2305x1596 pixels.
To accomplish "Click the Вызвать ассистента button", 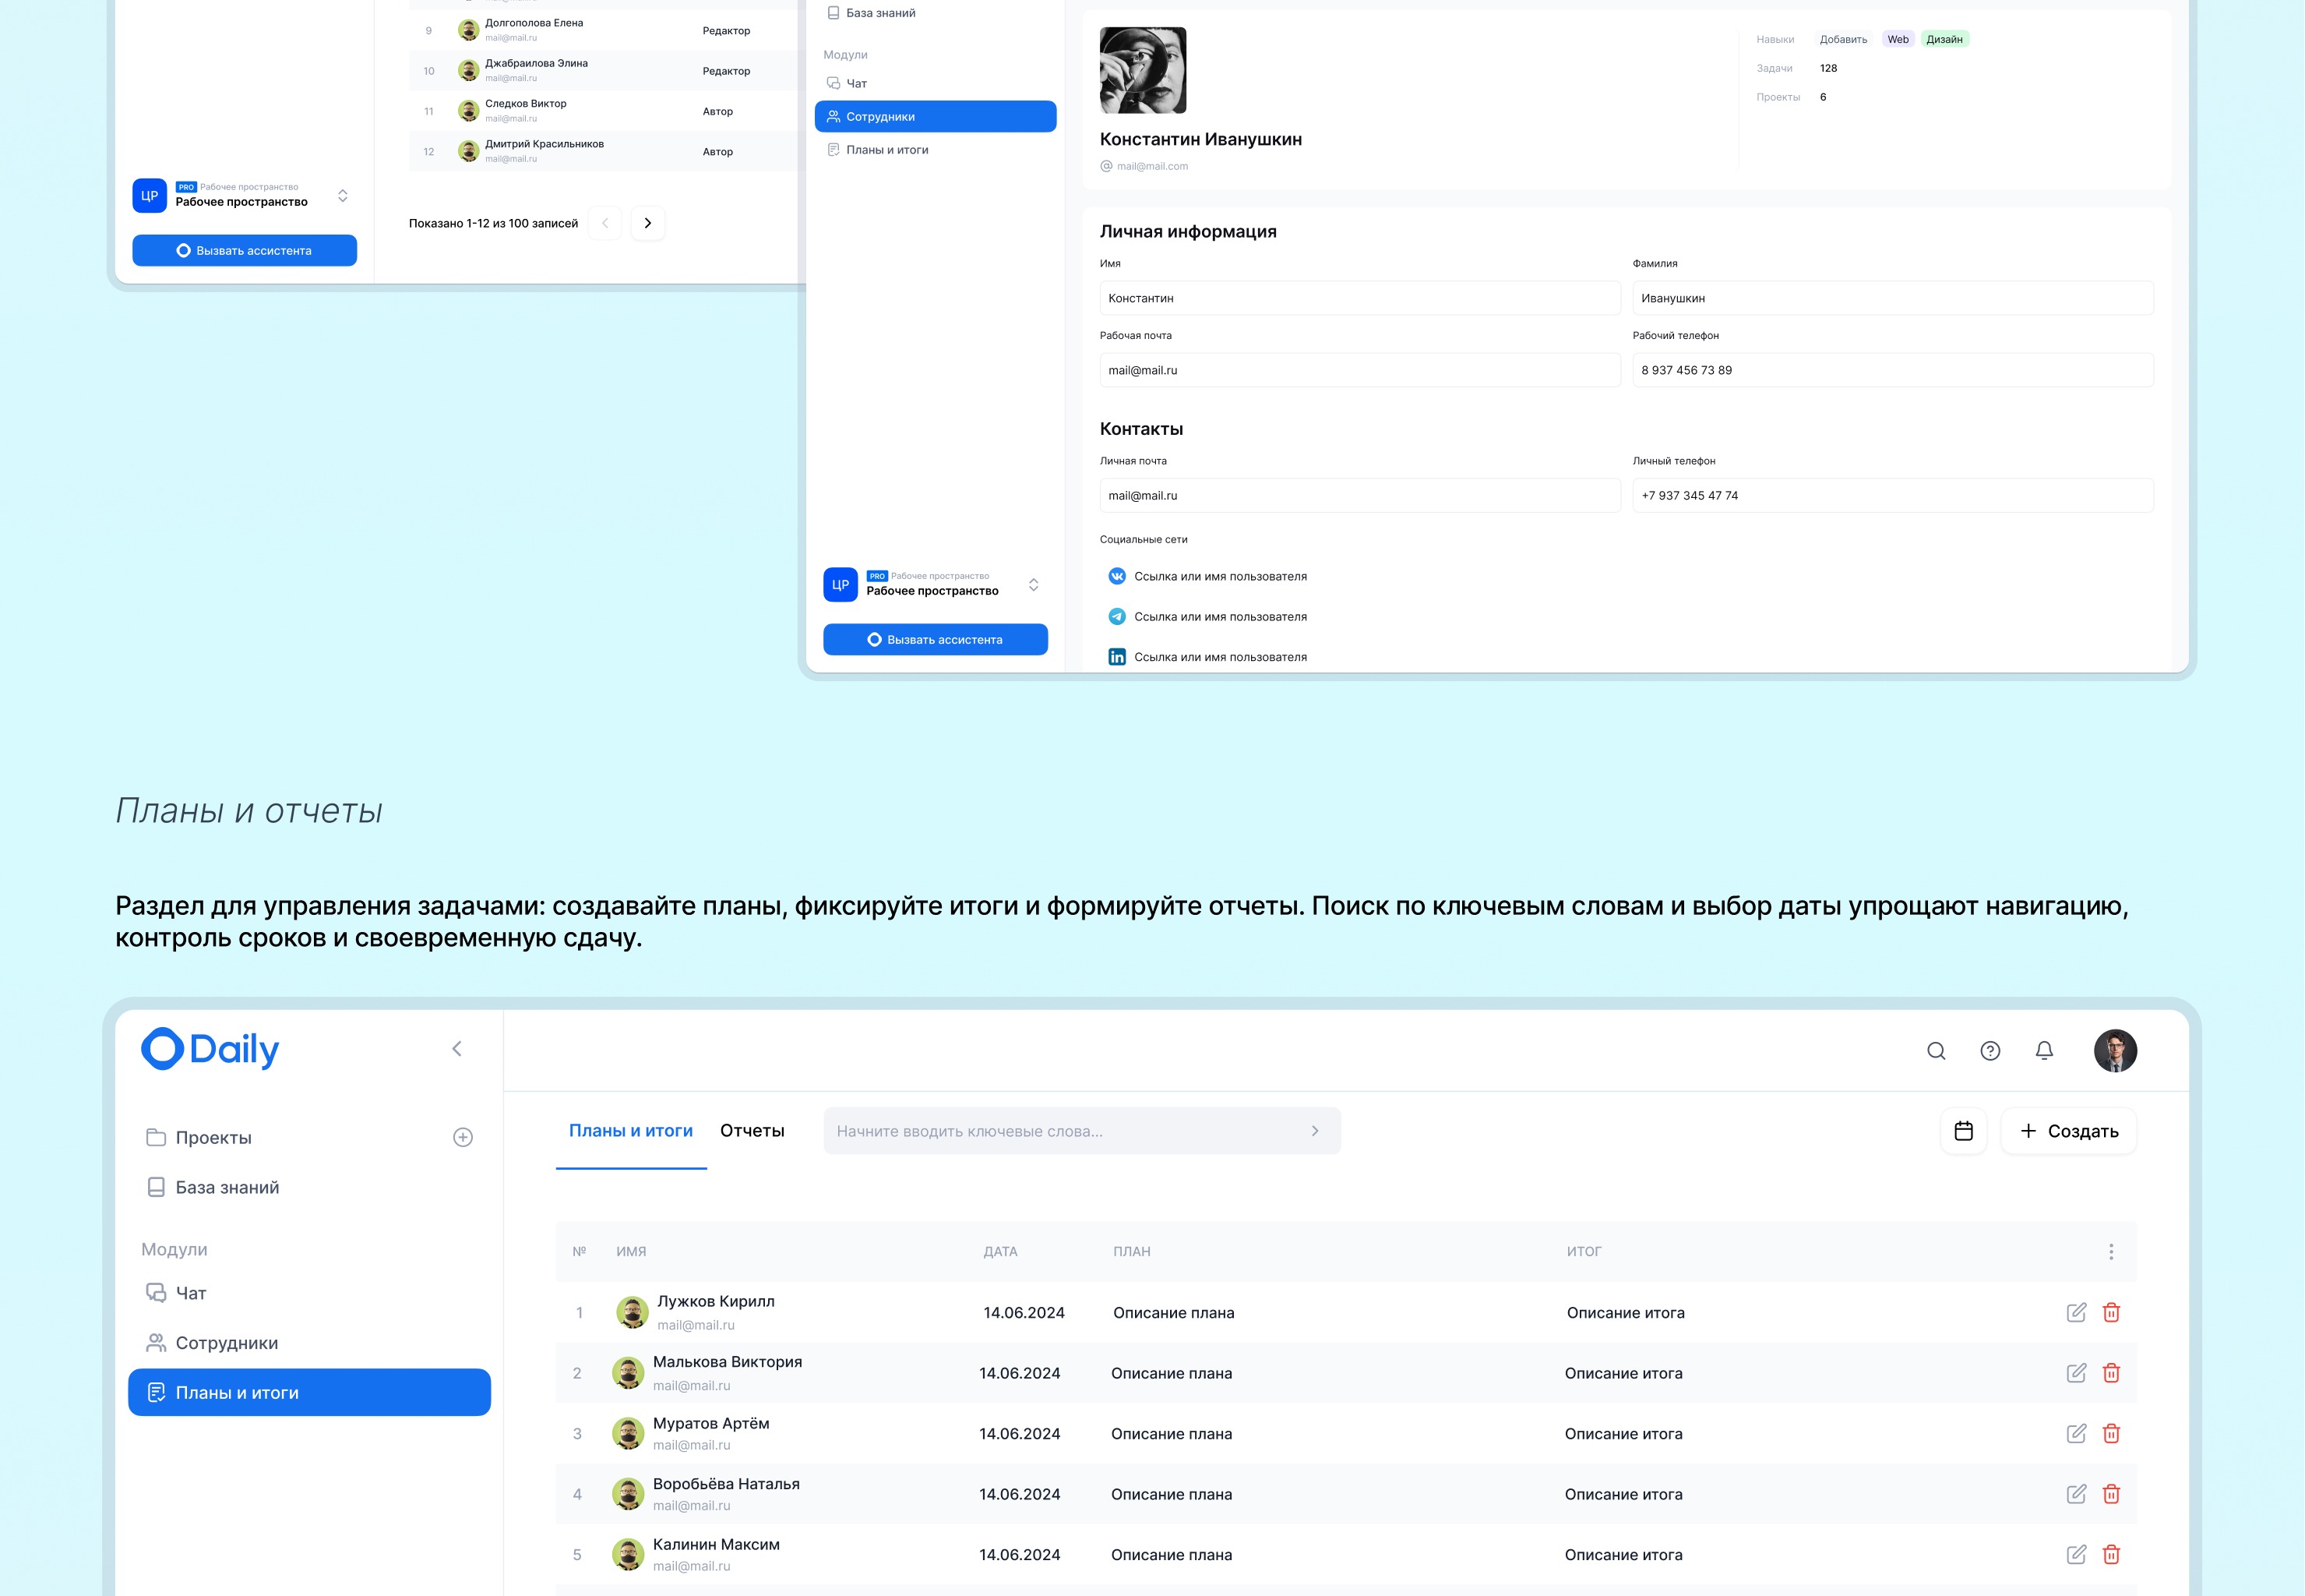I will click(x=936, y=639).
